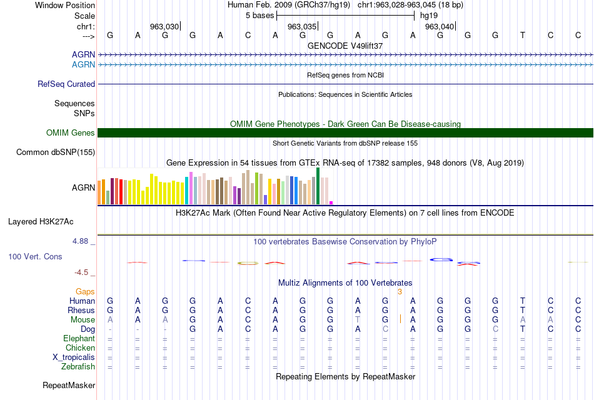
Task: Select the Mouse alignment row label
Action: point(83,320)
